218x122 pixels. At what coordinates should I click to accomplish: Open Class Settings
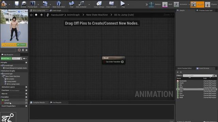point(99,4)
